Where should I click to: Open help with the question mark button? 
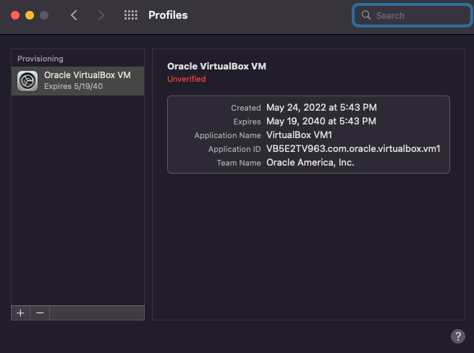(457, 336)
